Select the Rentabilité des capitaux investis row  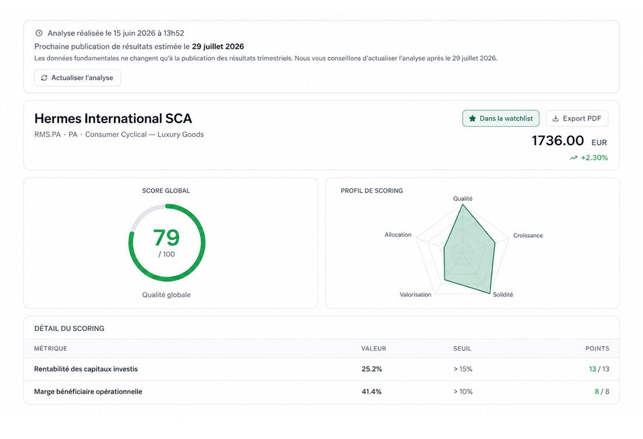pos(321,369)
